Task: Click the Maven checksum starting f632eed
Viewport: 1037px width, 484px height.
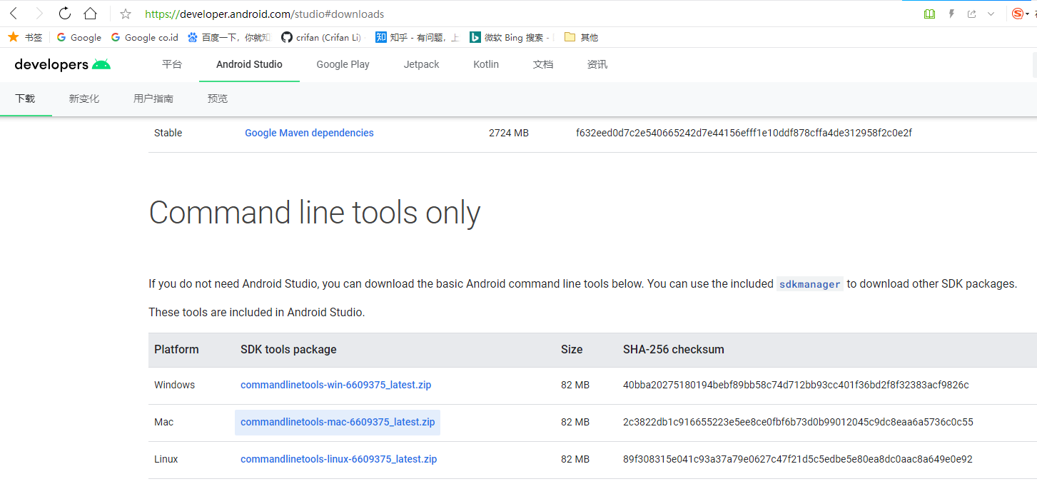Action: coord(744,133)
